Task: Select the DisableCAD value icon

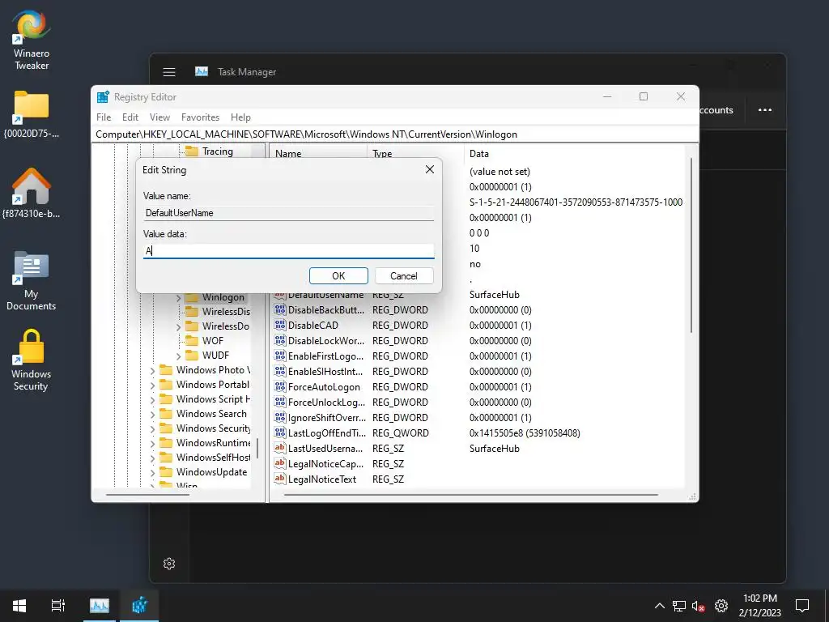Action: pyautogui.click(x=279, y=326)
